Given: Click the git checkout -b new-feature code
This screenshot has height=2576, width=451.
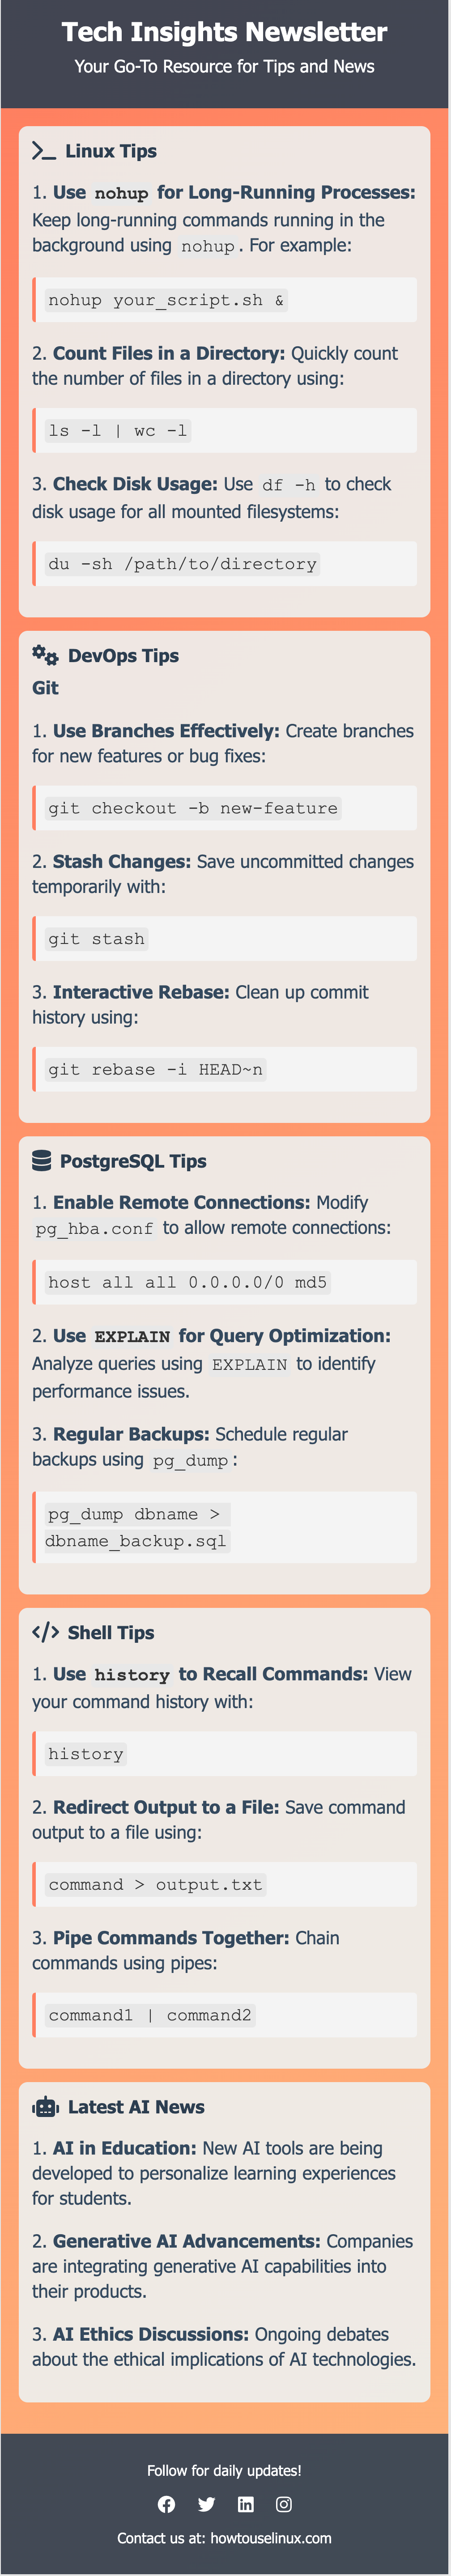Looking at the screenshot, I should [x=193, y=808].
